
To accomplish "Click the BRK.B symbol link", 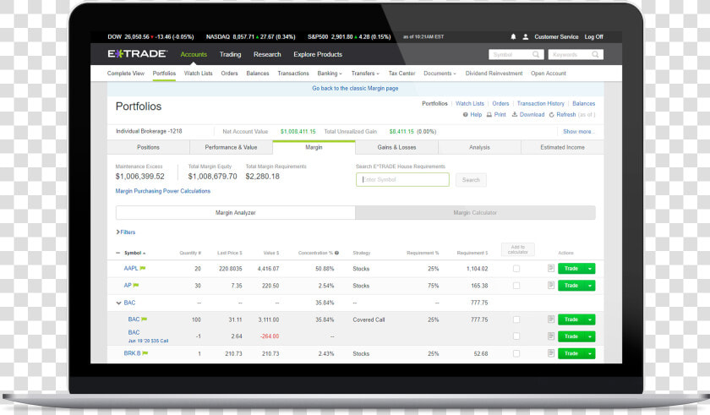I will [x=132, y=353].
